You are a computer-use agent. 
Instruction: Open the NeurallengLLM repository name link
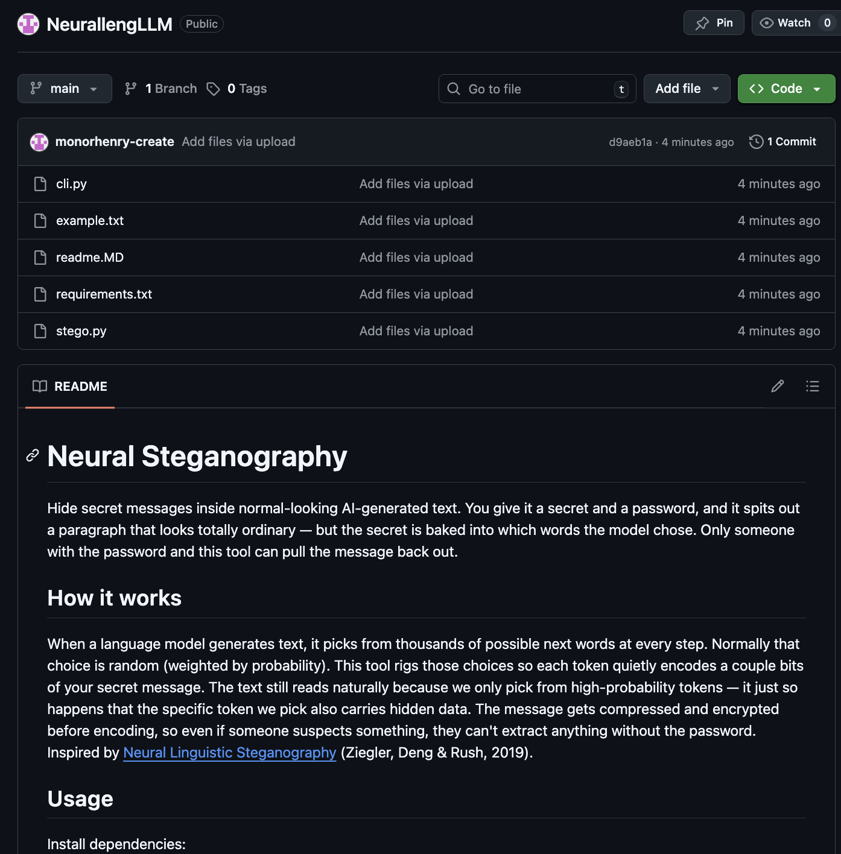pos(109,24)
